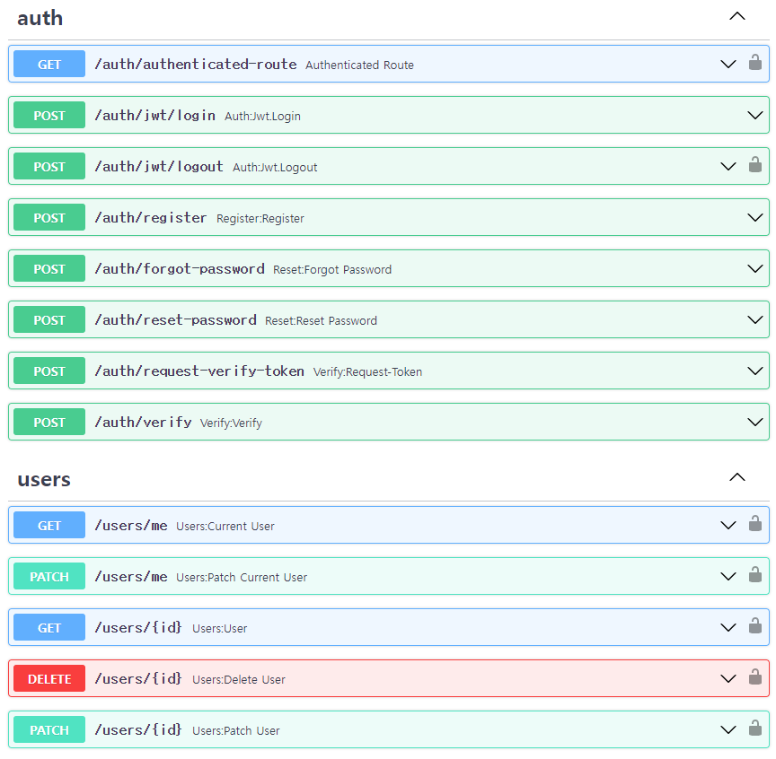Click the GET badge for Users:User
Image resolution: width=776 pixels, height=759 pixels.
[49, 627]
